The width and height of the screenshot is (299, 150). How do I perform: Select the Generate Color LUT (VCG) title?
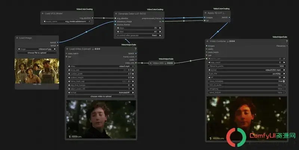[132, 14]
